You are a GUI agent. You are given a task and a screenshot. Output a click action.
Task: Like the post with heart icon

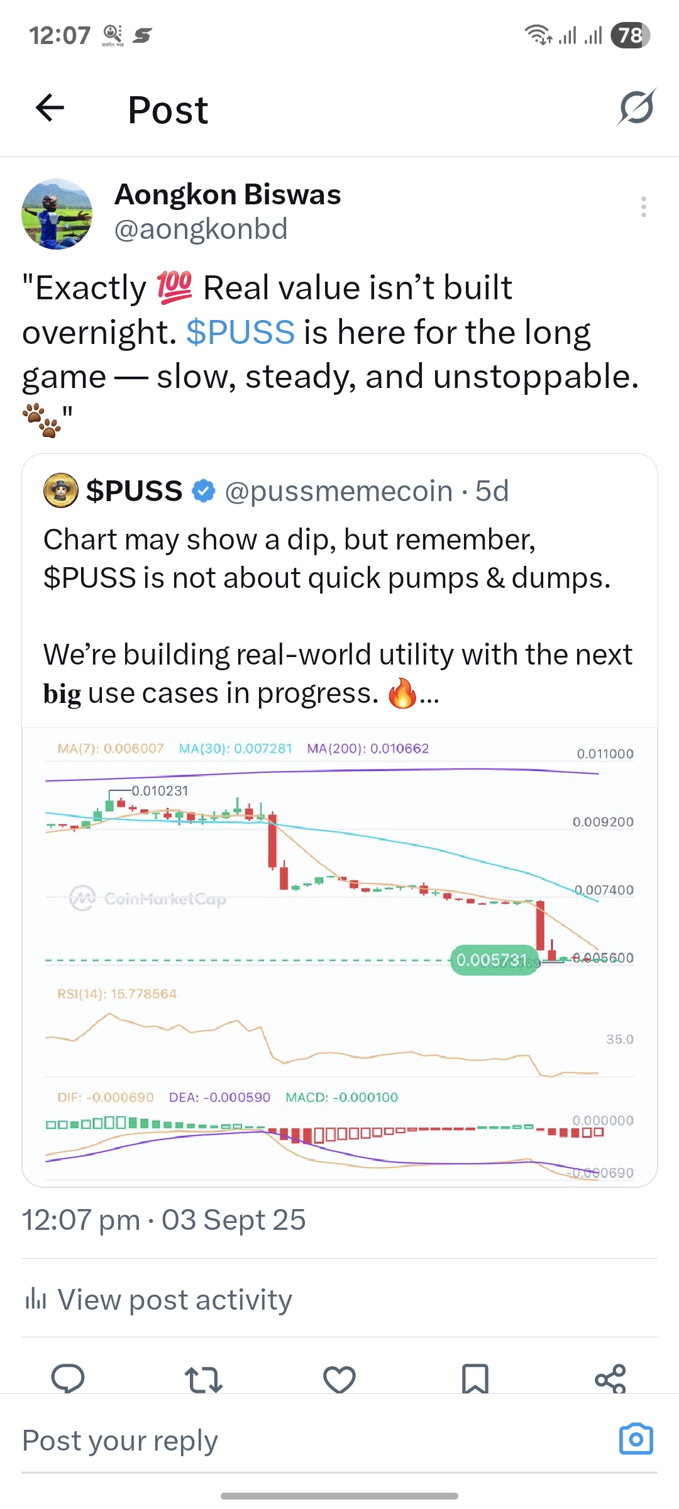point(339,1379)
